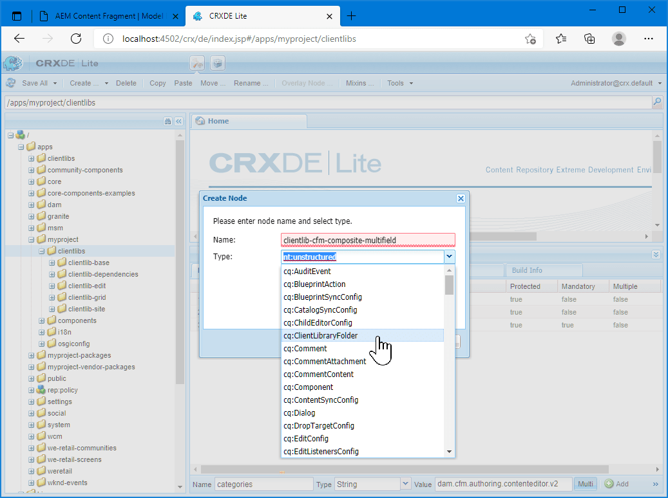This screenshot has width=668, height=498.
Task: Expand the clientlib-base node
Action: [x=52, y=263]
